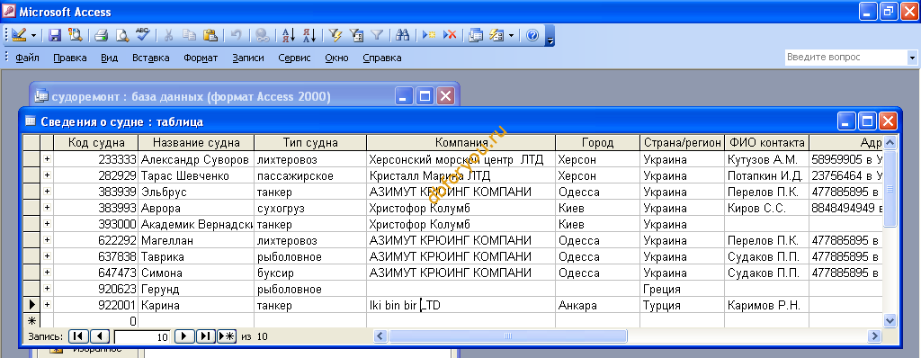Click the Введите вопрос help field

tap(845, 57)
